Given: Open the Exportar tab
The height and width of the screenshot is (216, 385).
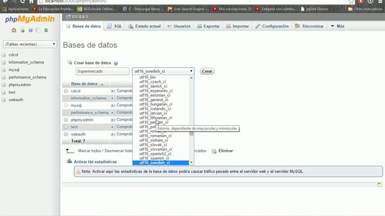Looking at the screenshot, I should pos(208,26).
